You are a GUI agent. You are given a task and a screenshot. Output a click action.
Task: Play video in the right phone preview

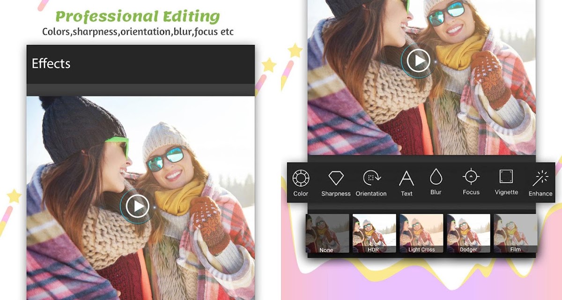tap(418, 60)
